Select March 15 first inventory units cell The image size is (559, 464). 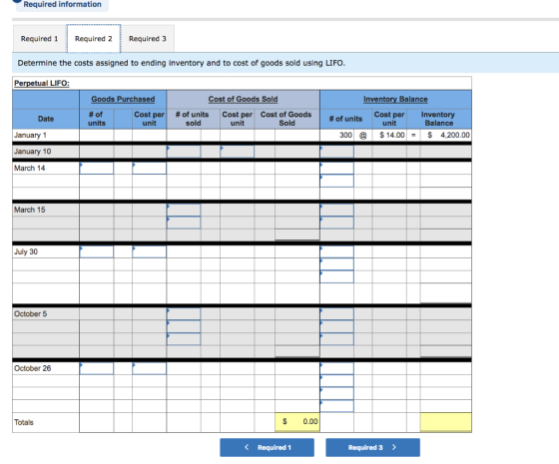point(337,210)
